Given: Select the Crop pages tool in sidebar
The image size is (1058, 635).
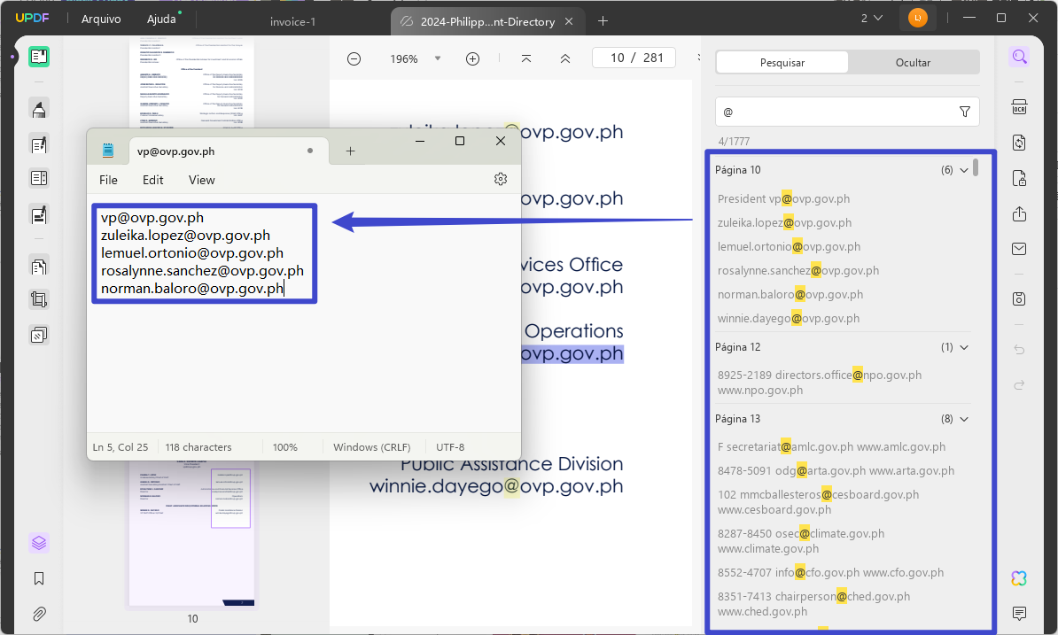Looking at the screenshot, I should [x=39, y=299].
